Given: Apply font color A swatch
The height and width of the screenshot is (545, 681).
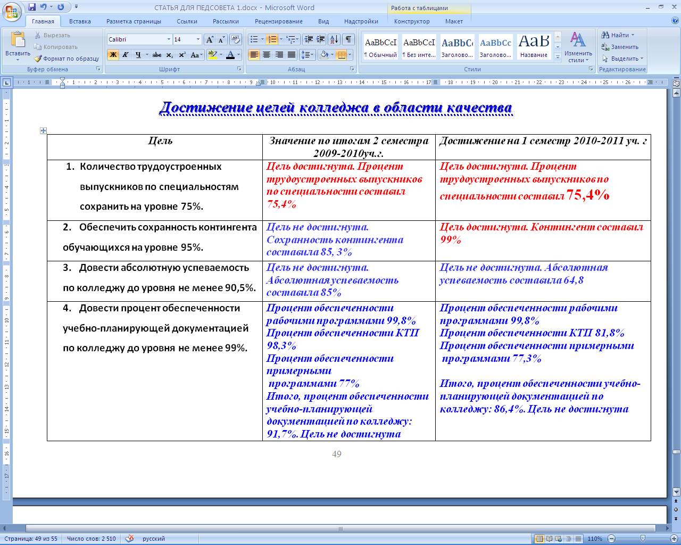Looking at the screenshot, I should 230,55.
